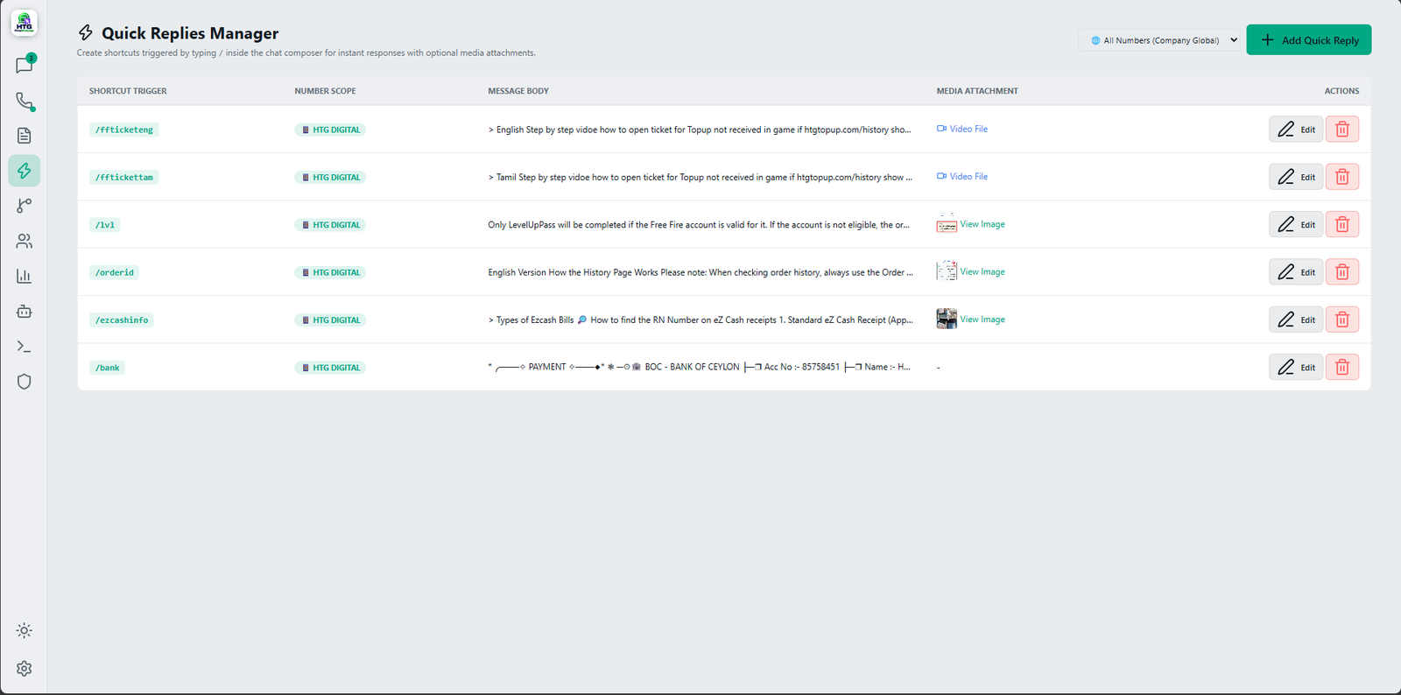Edit the /bank quick reply
Image resolution: width=1401 pixels, height=695 pixels.
[x=1296, y=367]
